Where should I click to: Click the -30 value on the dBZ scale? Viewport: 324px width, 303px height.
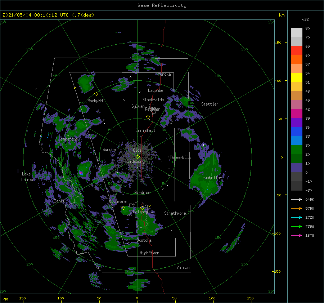(x=309, y=191)
